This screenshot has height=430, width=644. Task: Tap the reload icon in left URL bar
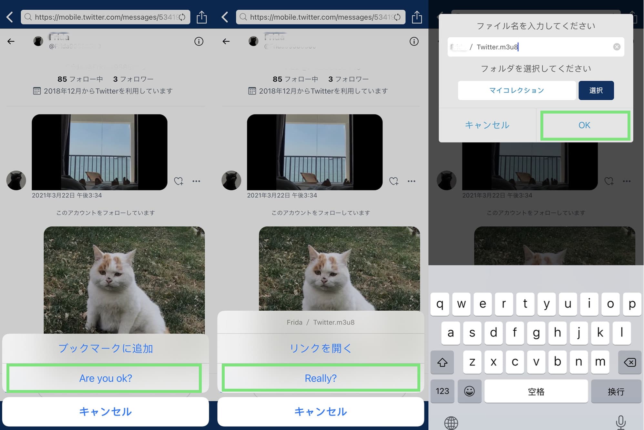(x=182, y=17)
